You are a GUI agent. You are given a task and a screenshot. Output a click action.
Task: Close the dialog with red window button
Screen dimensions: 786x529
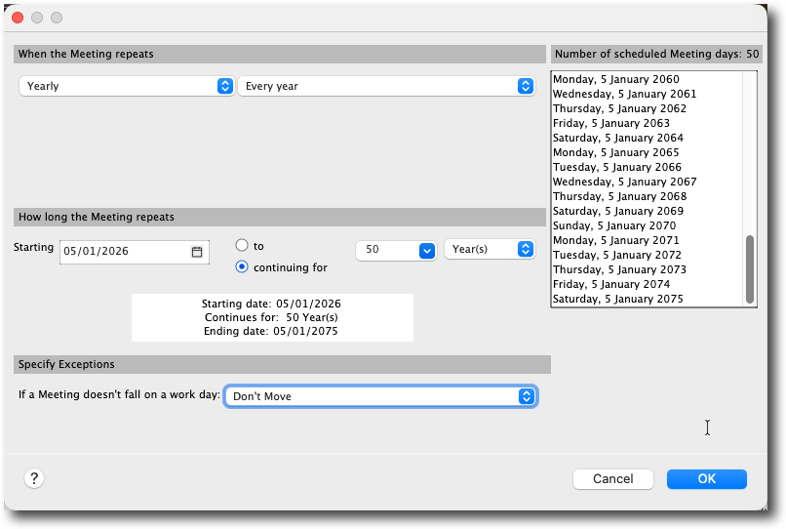18,18
